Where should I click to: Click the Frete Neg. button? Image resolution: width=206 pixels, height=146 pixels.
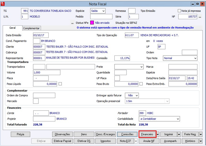(190, 134)
